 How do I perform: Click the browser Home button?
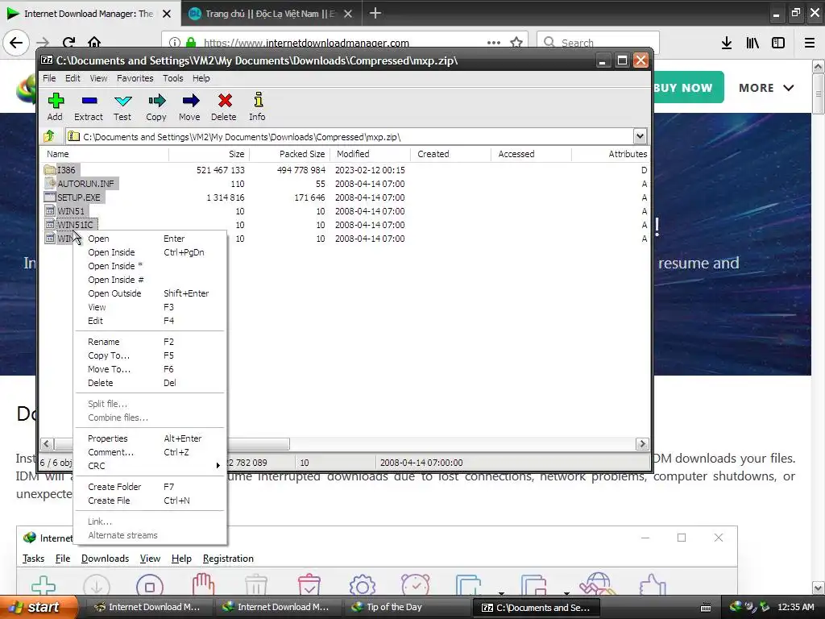[94, 43]
